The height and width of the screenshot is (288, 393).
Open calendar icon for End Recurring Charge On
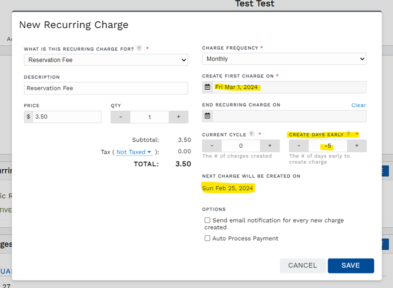pyautogui.click(x=207, y=116)
